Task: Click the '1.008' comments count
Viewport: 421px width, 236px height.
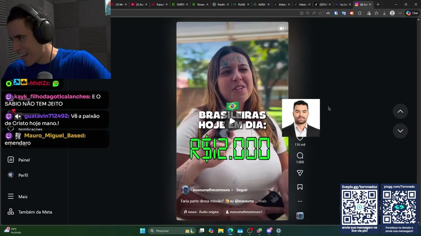Action: tap(300, 162)
